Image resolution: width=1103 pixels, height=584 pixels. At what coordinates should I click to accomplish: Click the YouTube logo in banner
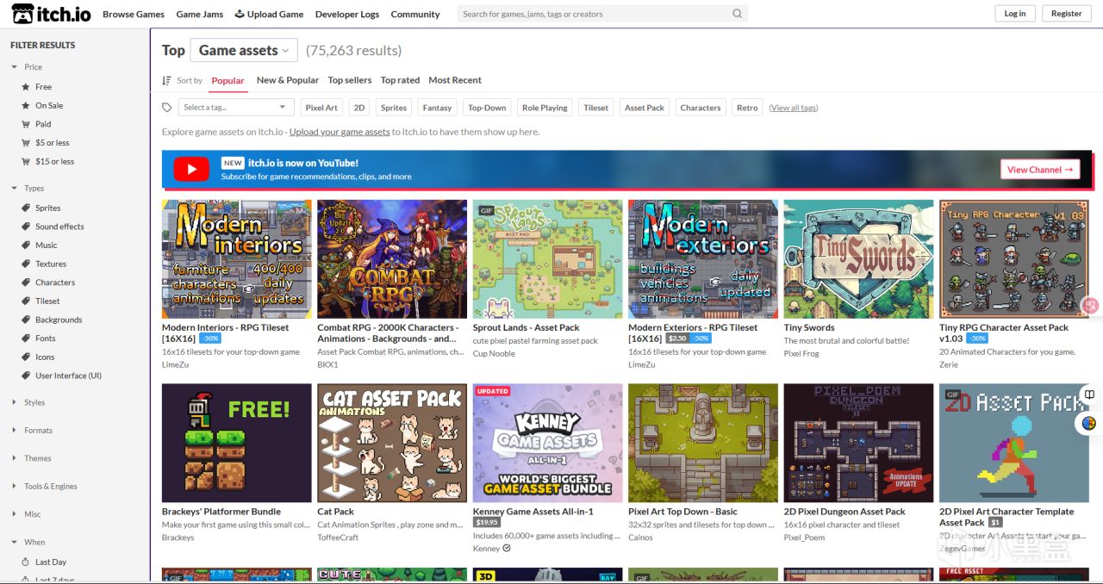tap(191, 170)
